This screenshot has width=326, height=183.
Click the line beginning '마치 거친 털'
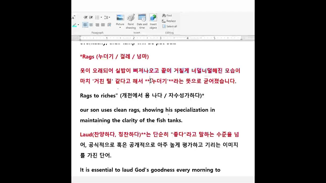click(158, 81)
